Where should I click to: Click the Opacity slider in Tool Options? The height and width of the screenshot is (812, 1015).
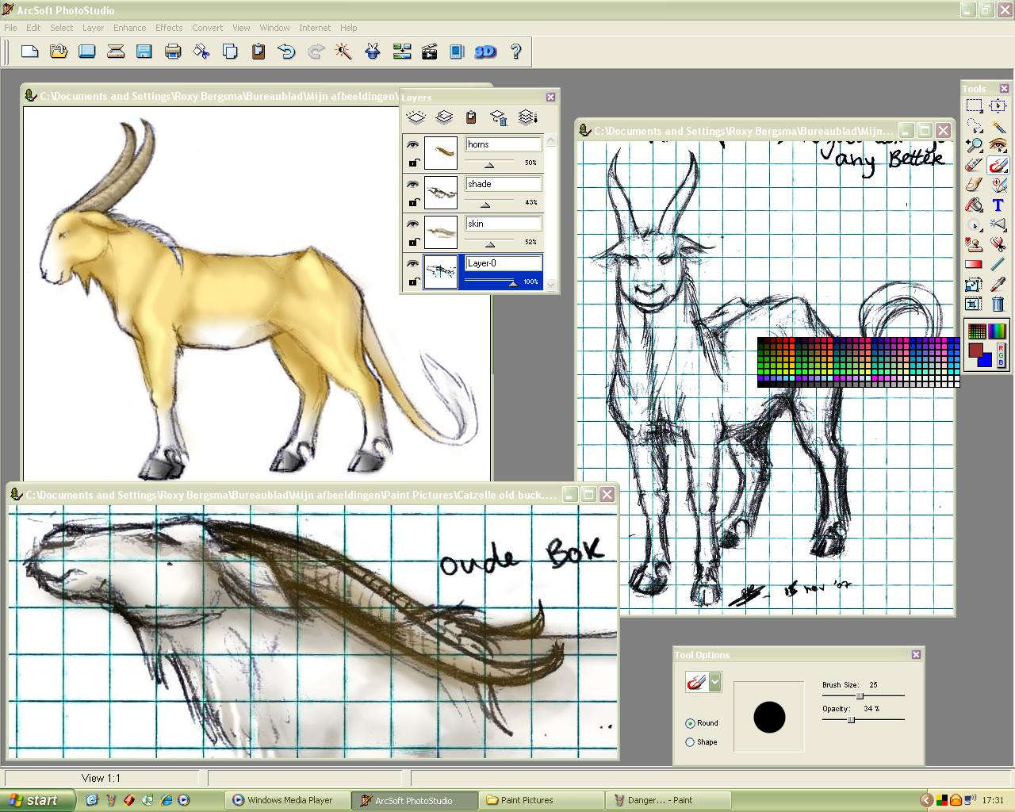(x=851, y=720)
